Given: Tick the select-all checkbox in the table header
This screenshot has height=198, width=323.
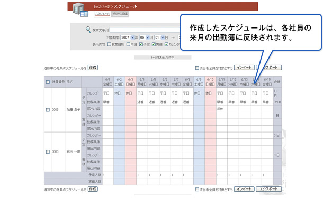Looking at the screenshot, I should (x=48, y=82).
